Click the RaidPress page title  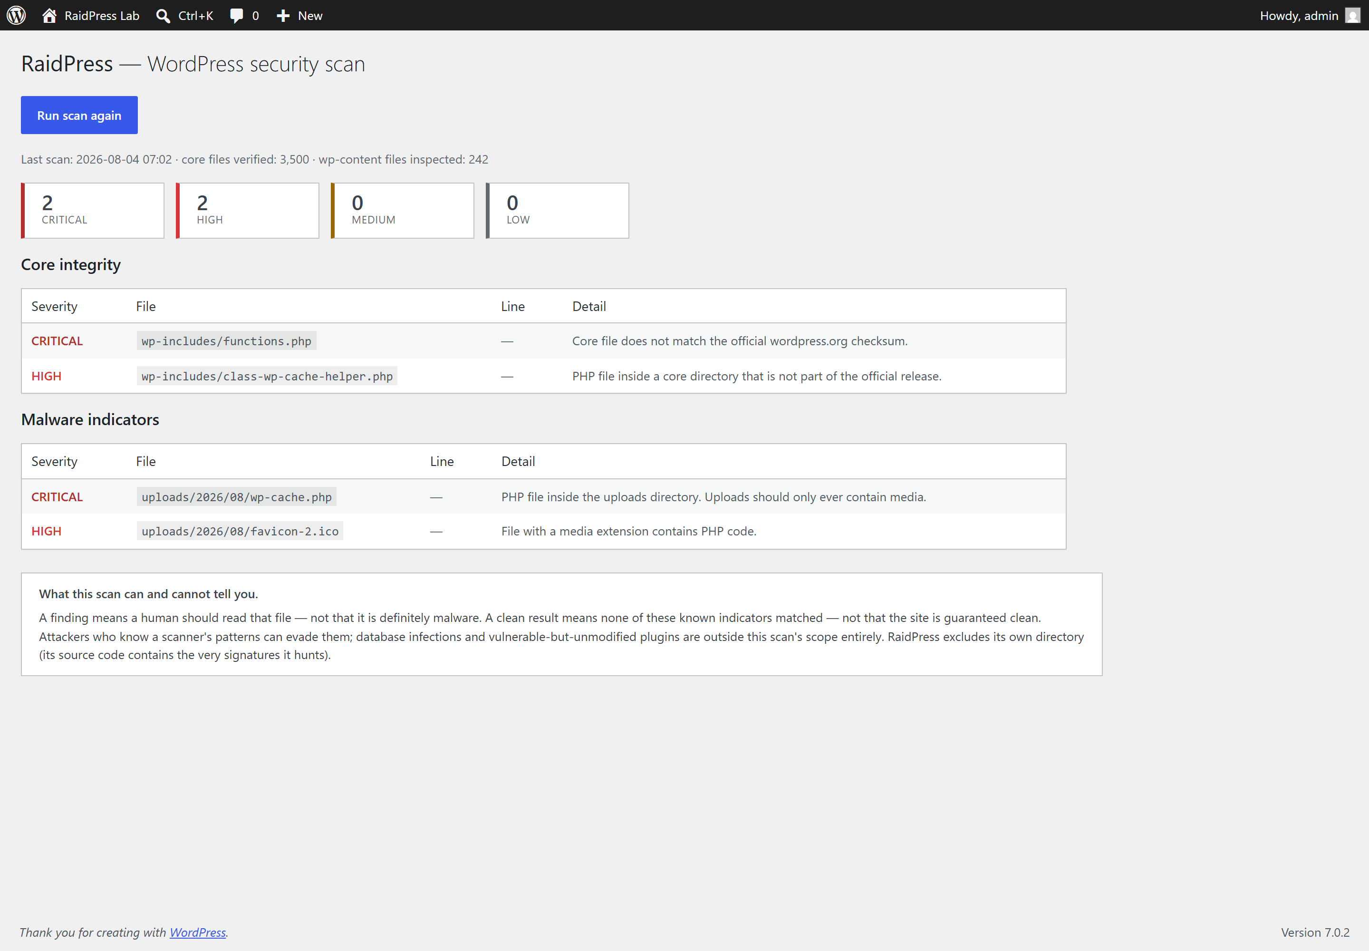193,64
